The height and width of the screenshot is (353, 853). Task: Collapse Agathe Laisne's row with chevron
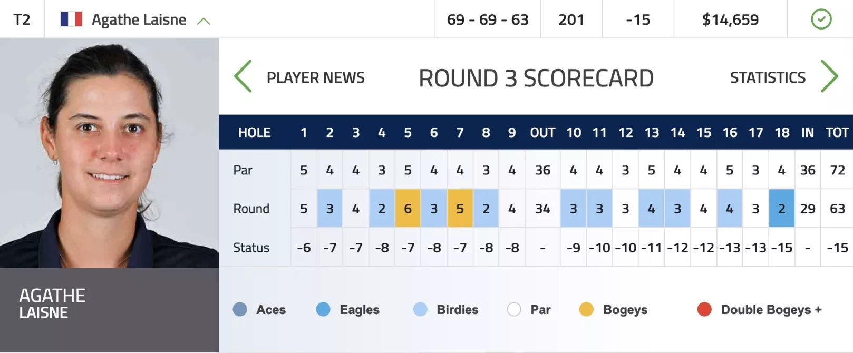tap(203, 21)
